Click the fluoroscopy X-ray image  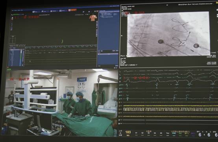(x=168, y=34)
